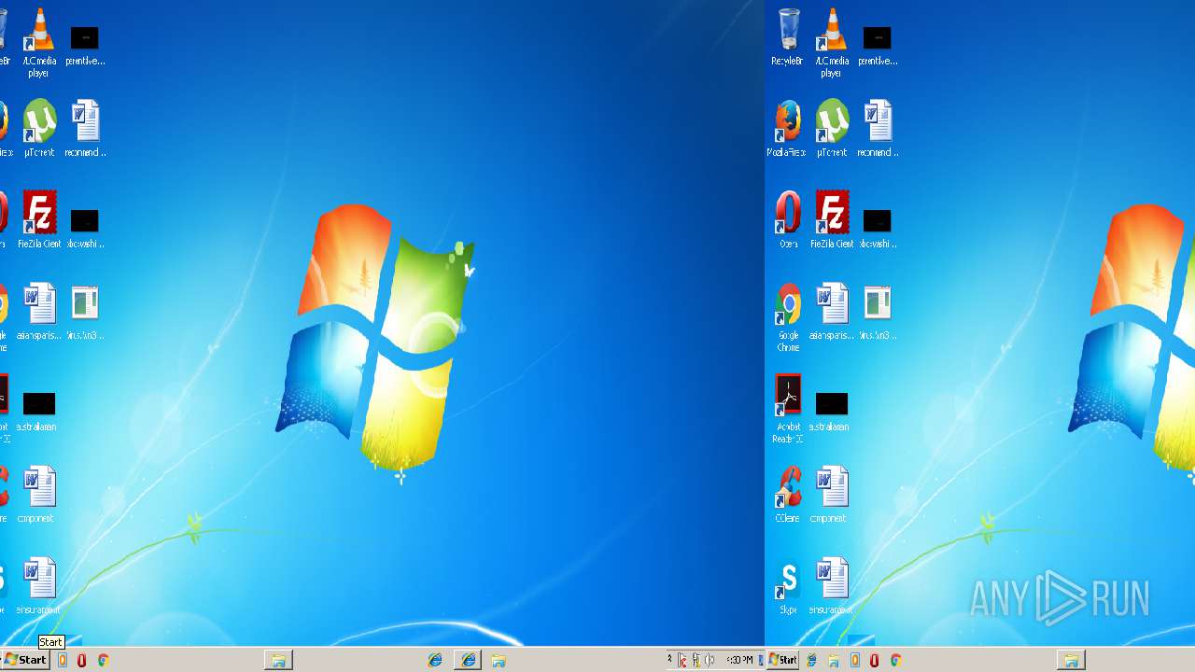1195x672 pixels.
Task: Open Internet Explorer in right taskbar quick launch
Action: pyautogui.click(x=811, y=660)
